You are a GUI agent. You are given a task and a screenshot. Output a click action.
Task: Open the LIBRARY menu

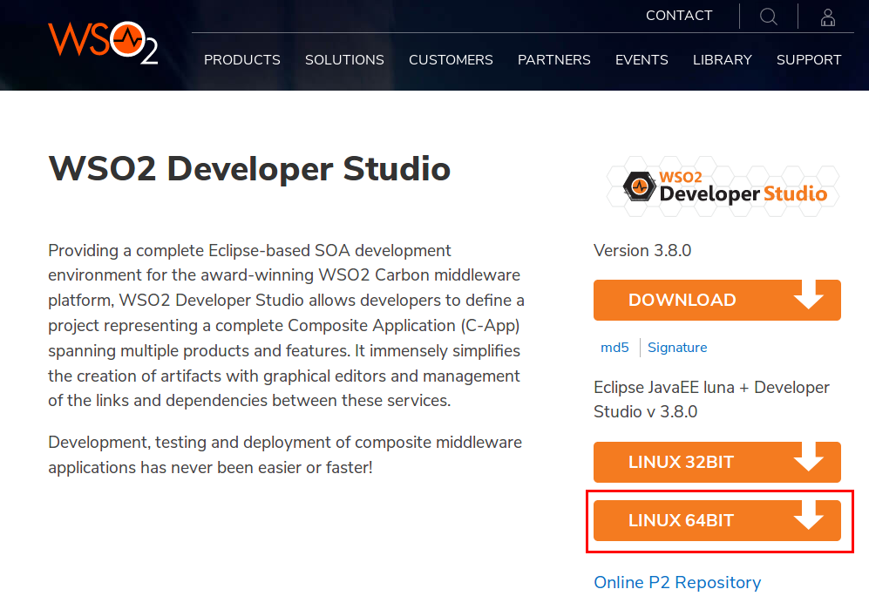[722, 60]
